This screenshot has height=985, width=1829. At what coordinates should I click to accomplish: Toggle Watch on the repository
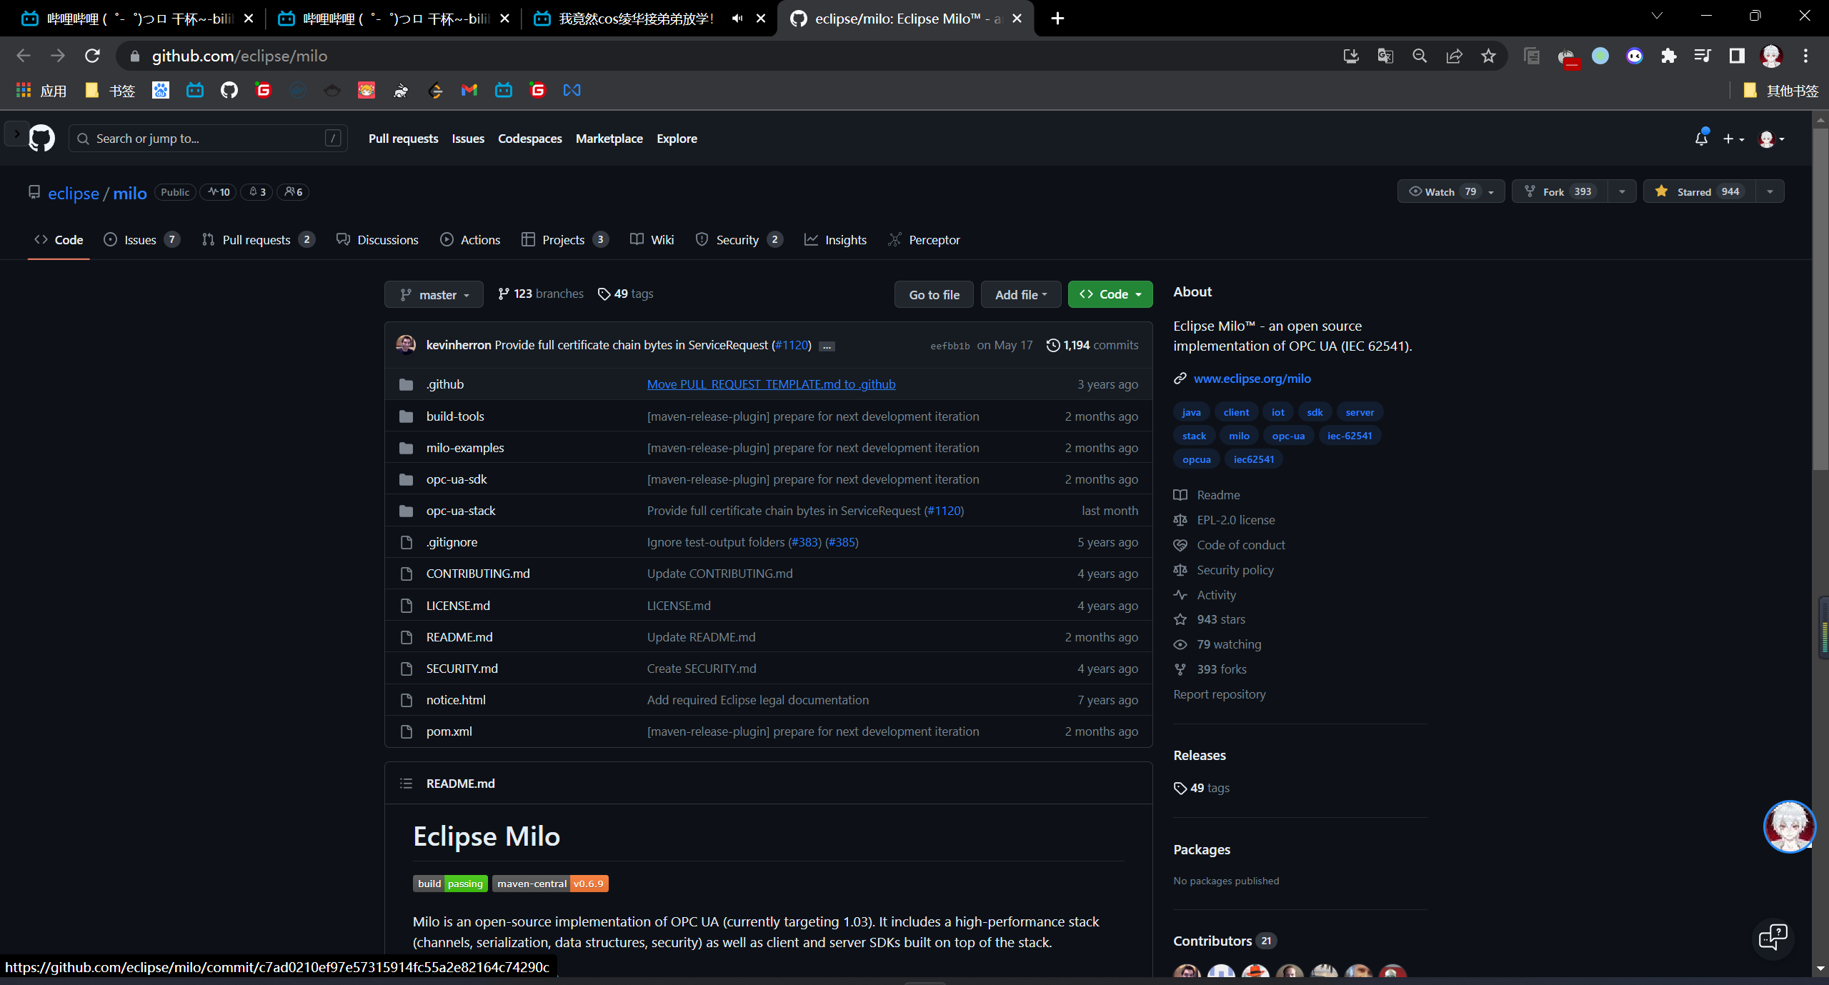tap(1441, 191)
